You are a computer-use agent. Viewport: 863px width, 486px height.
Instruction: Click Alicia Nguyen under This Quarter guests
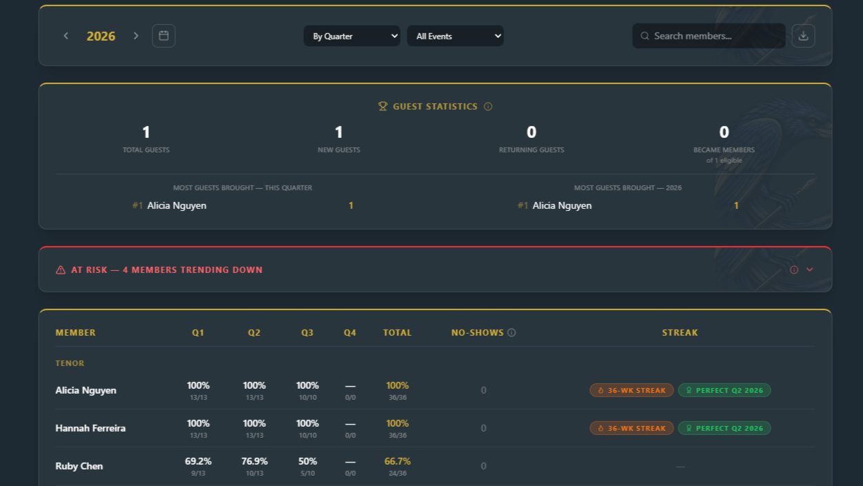pyautogui.click(x=176, y=205)
